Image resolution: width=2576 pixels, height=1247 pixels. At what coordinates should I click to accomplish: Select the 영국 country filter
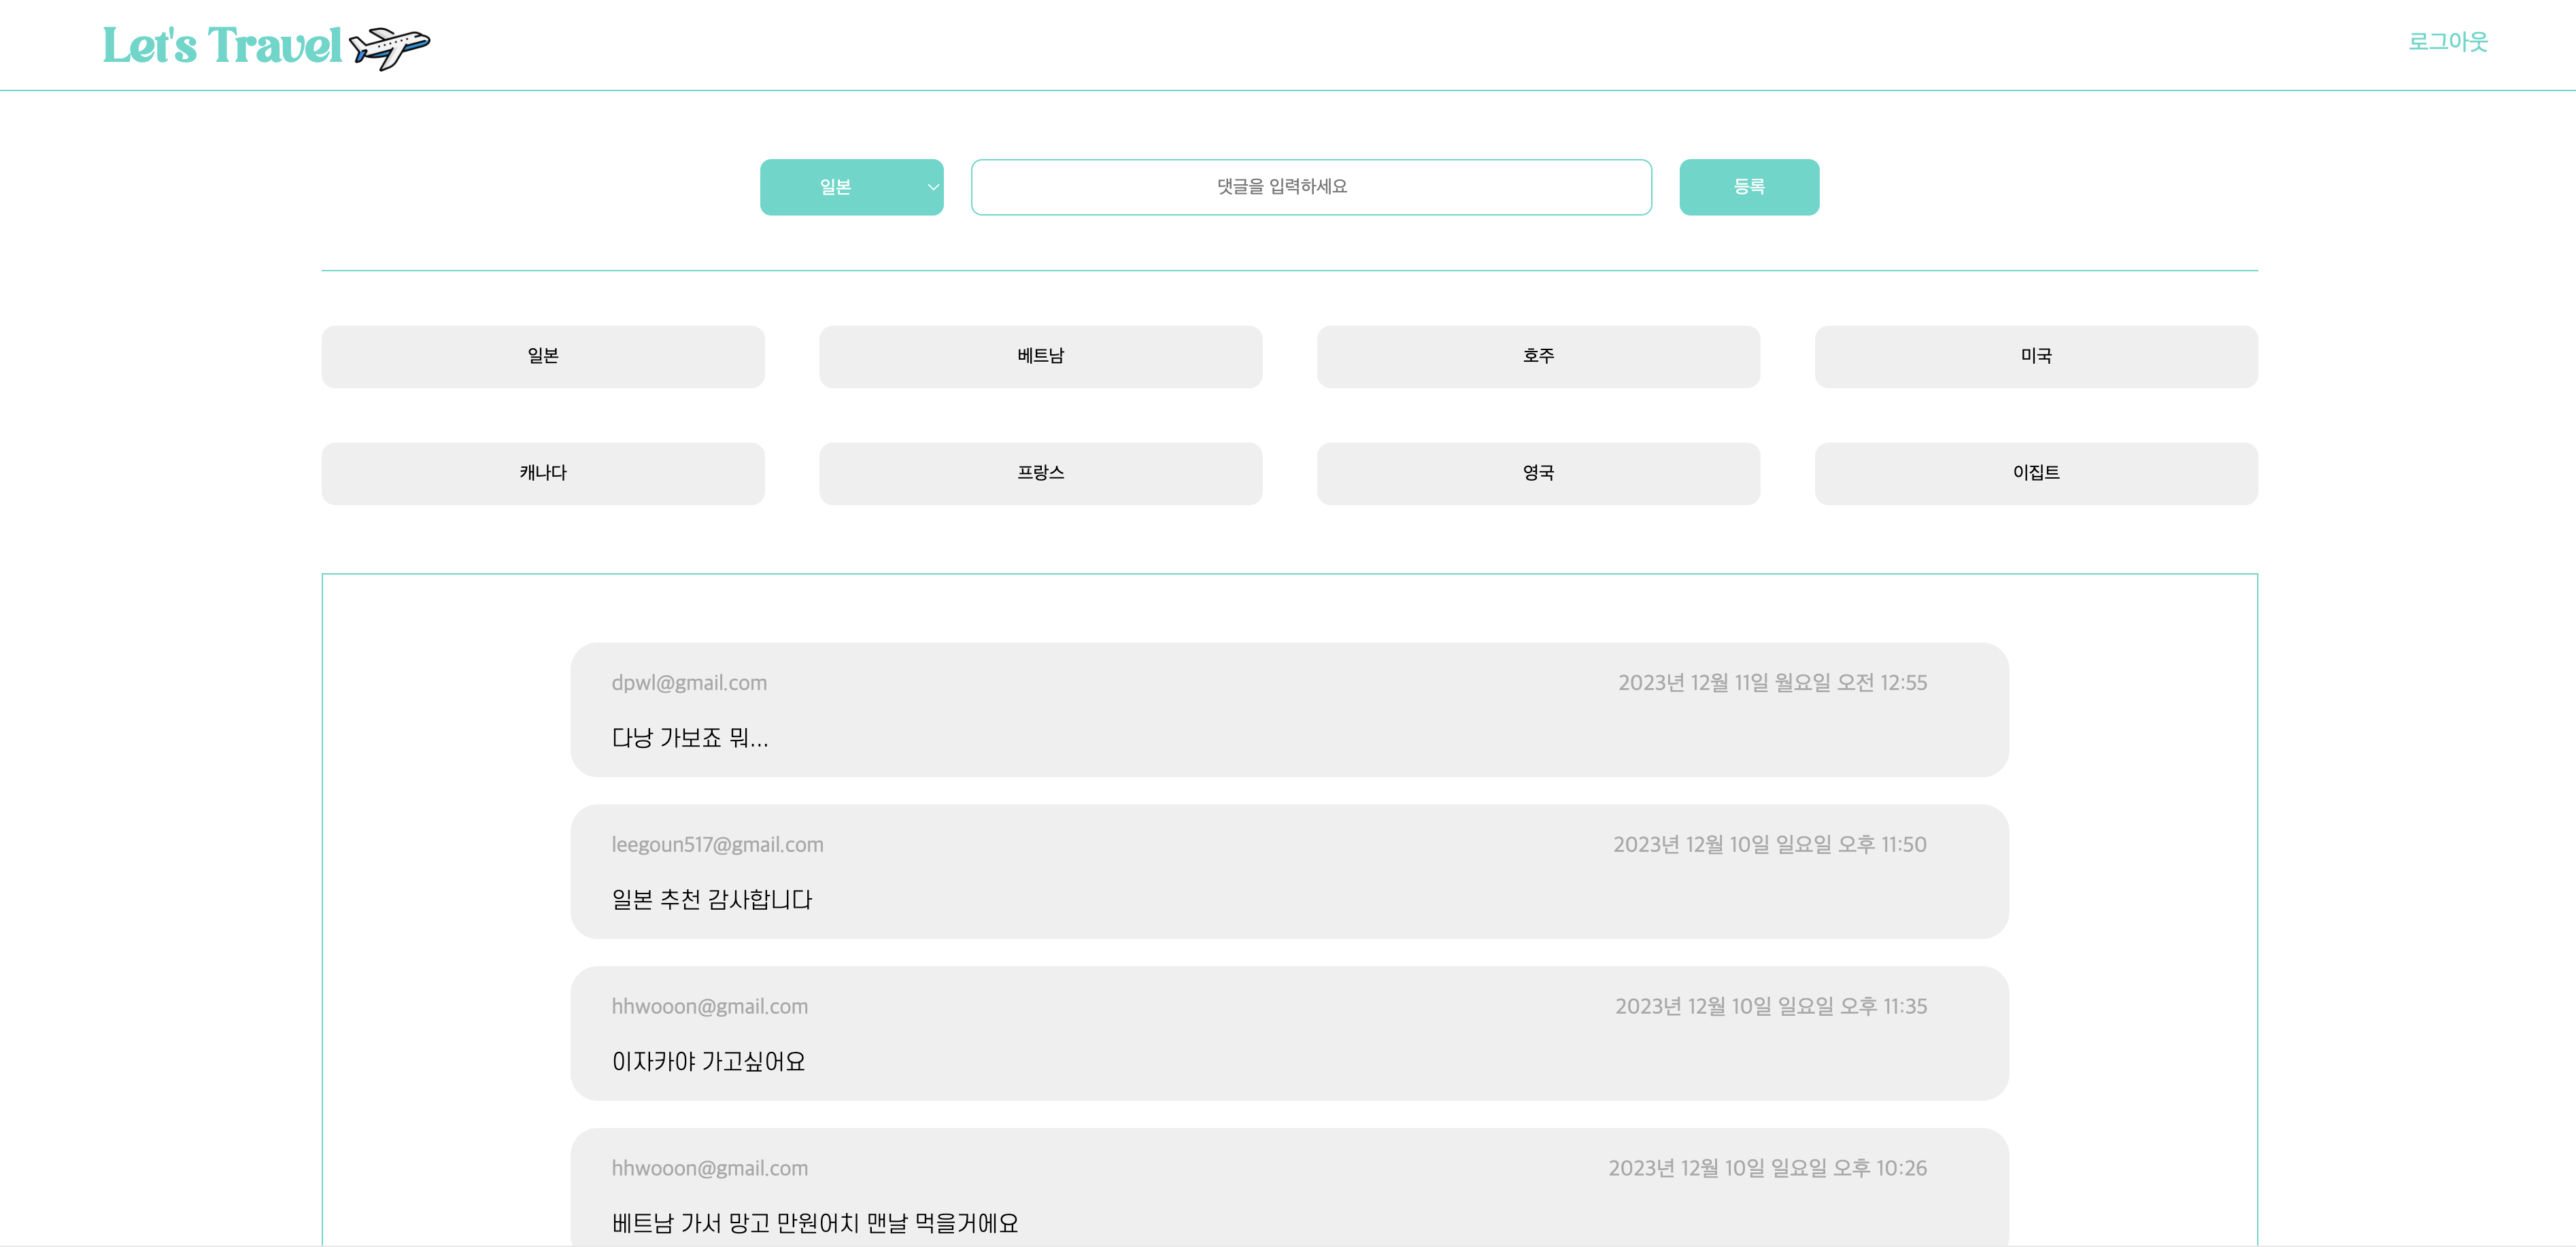(1537, 473)
